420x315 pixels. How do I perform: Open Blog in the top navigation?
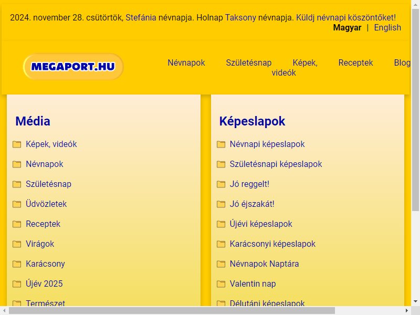pos(402,62)
